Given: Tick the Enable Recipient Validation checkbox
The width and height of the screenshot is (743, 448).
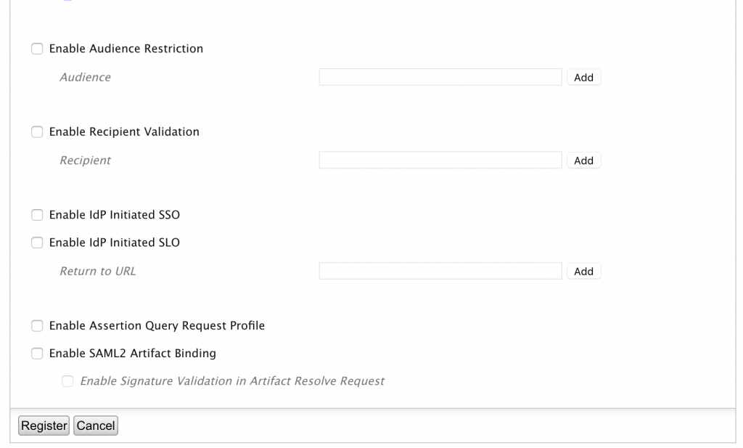Looking at the screenshot, I should tap(37, 132).
